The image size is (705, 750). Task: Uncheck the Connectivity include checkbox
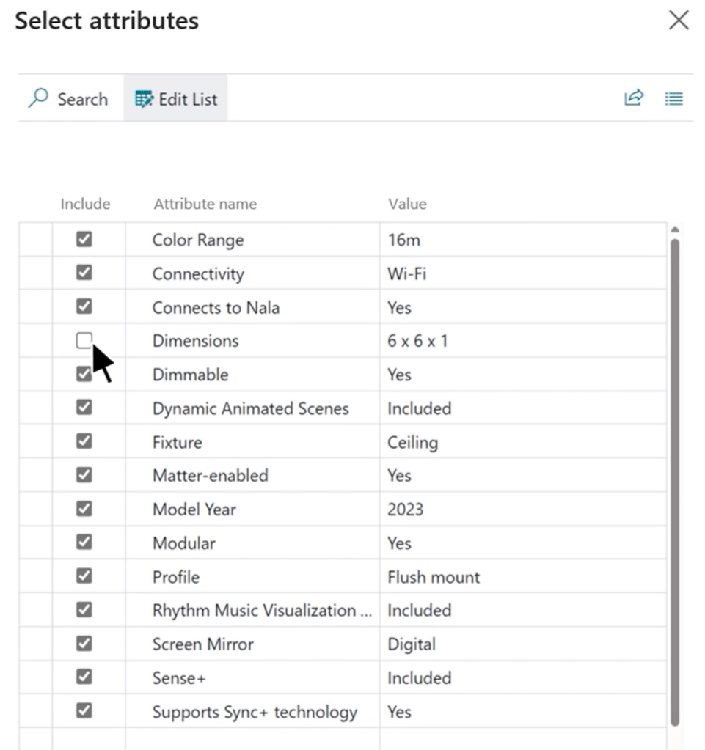pos(84,273)
